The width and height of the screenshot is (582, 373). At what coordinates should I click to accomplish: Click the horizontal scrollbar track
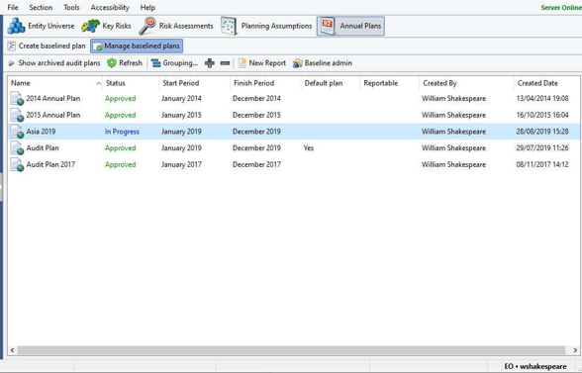[x=291, y=350]
